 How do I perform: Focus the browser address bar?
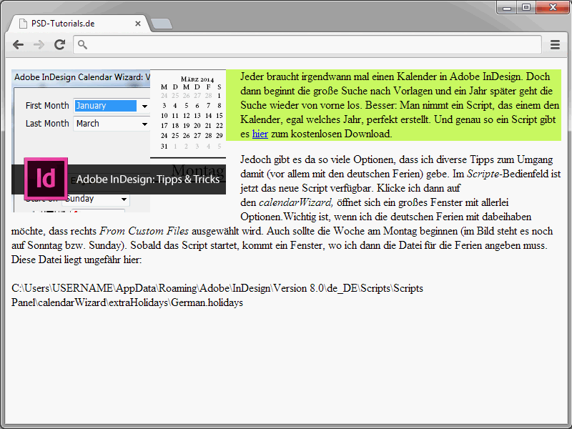point(307,44)
